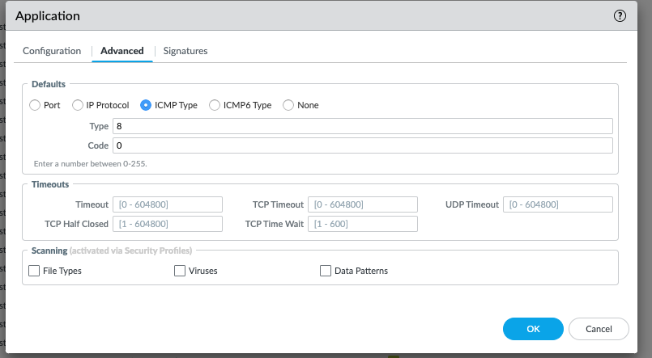652x358 pixels.
Task: Select the Port radio button
Action: 35,105
